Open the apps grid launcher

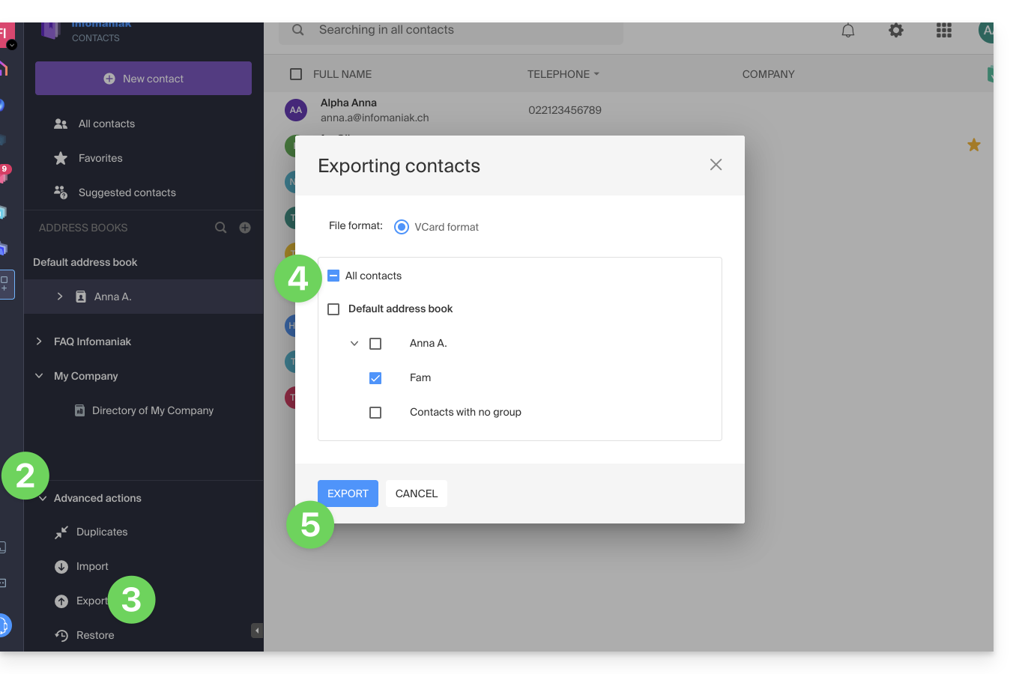pyautogui.click(x=943, y=31)
